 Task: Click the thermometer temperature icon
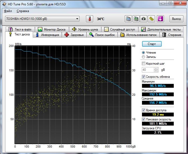89,19
